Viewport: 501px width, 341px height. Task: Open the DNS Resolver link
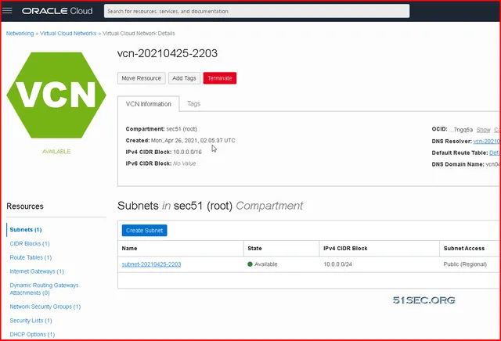pos(487,142)
